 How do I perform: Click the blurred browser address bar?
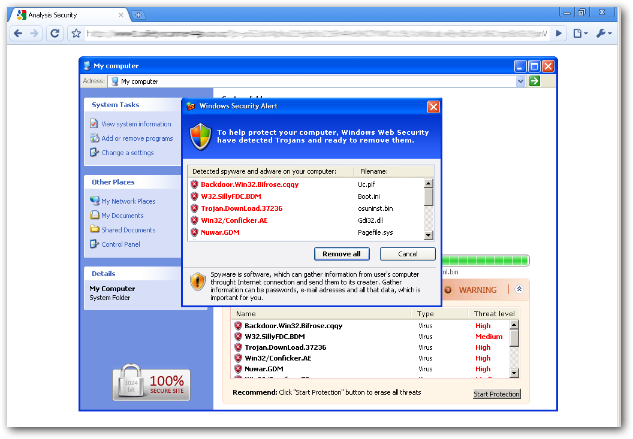tap(316, 33)
